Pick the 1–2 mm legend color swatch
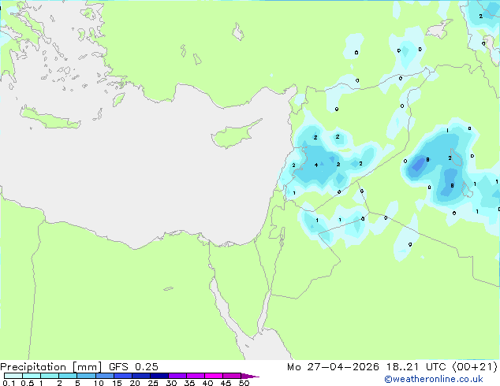This screenshot has height=386, width=500. [50, 376]
